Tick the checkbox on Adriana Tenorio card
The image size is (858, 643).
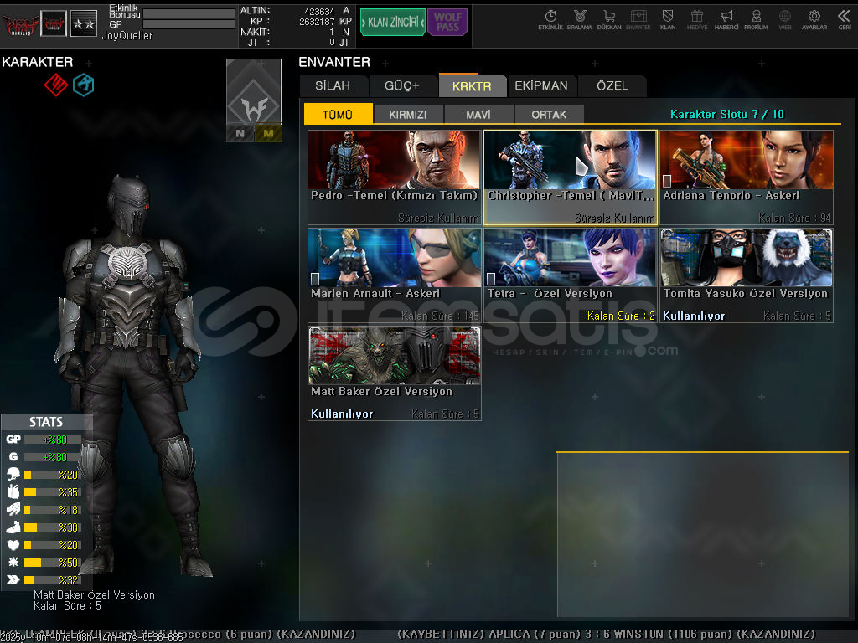pyautogui.click(x=667, y=181)
